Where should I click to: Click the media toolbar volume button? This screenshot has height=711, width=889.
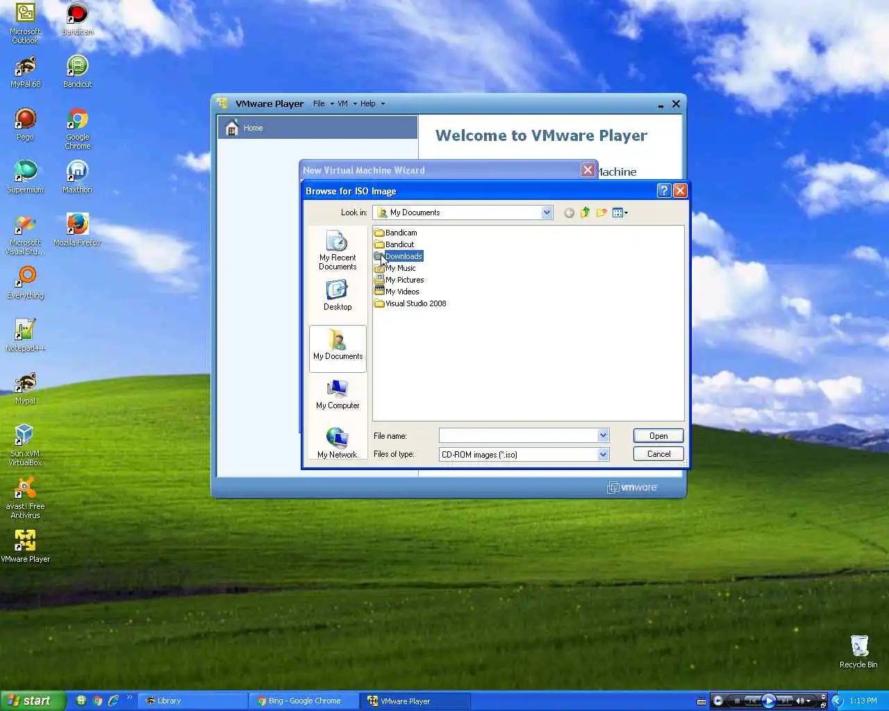800,701
